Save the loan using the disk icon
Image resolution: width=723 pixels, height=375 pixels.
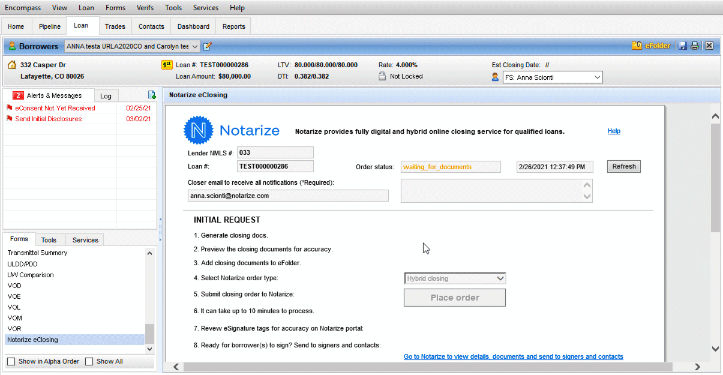(682, 46)
